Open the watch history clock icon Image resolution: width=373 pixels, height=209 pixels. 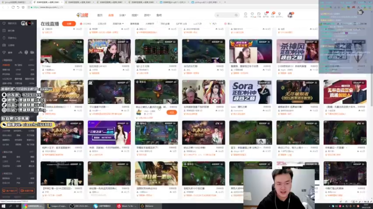pyautogui.click(x=246, y=14)
